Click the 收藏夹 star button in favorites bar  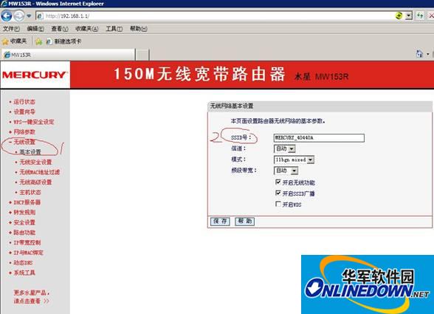[15, 41]
